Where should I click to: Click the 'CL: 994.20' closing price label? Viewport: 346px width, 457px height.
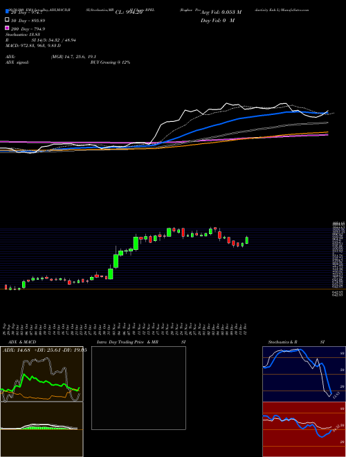point(129,12)
